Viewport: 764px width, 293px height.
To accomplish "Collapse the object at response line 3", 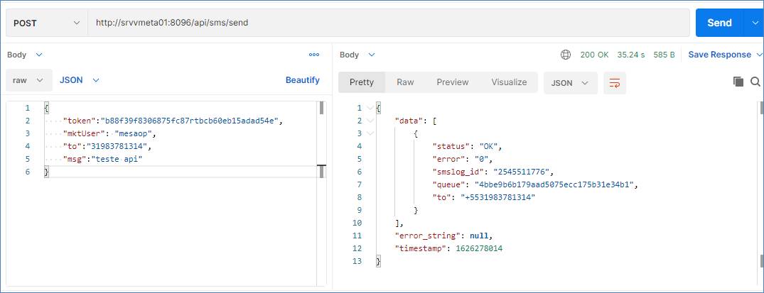I will (370, 133).
